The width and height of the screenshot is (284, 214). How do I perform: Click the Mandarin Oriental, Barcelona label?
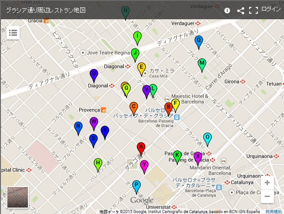pyautogui.click(x=210, y=170)
